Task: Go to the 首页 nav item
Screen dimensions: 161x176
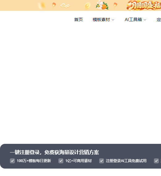Action: coord(78,20)
